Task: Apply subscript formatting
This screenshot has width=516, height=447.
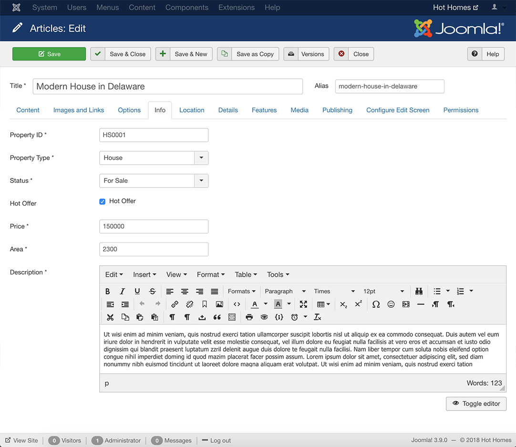Action: [343, 304]
